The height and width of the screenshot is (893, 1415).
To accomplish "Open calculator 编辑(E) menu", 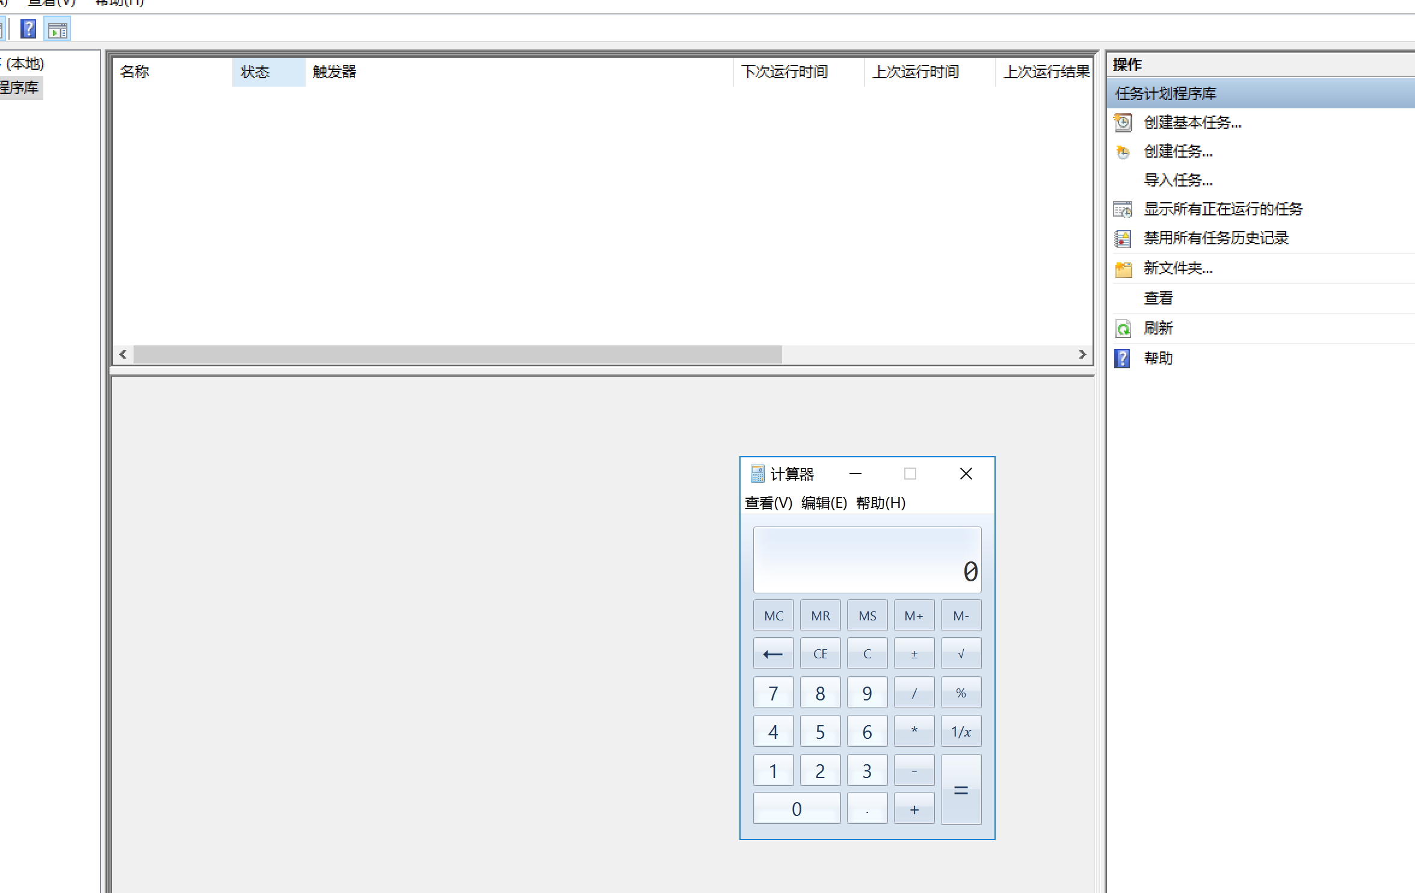I will pyautogui.click(x=824, y=503).
